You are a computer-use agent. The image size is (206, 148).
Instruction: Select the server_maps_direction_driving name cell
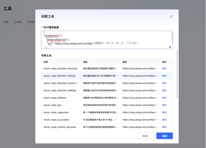pyautogui.click(x=59, y=76)
